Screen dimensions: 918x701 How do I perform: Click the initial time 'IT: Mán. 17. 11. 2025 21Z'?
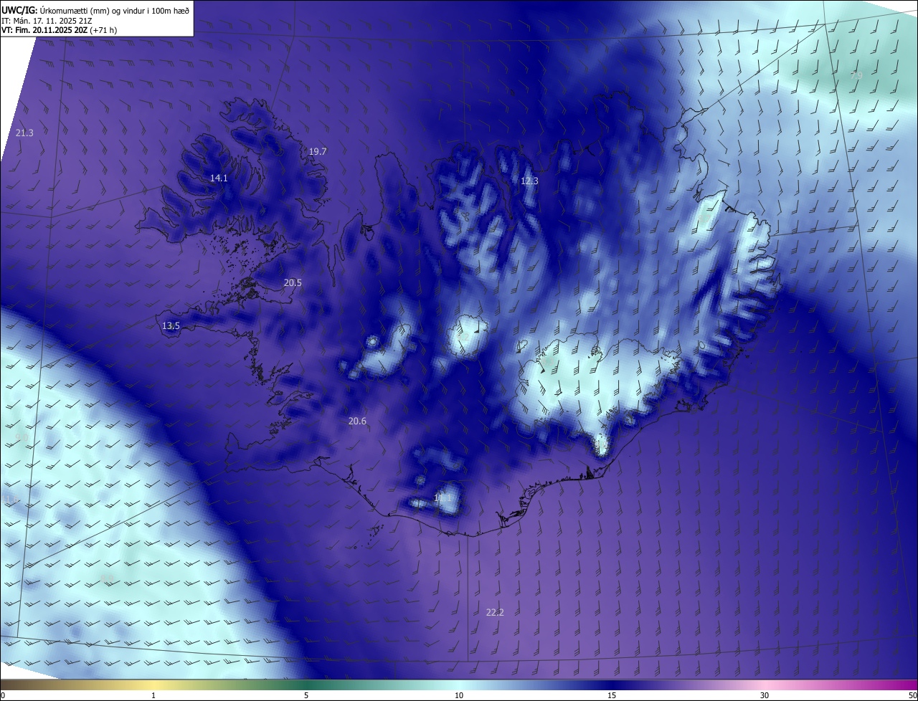click(x=47, y=20)
